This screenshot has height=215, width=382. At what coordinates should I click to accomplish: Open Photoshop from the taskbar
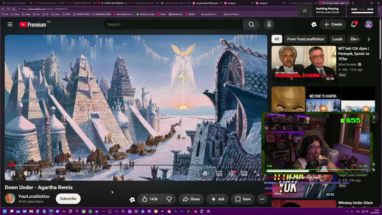pos(175,211)
